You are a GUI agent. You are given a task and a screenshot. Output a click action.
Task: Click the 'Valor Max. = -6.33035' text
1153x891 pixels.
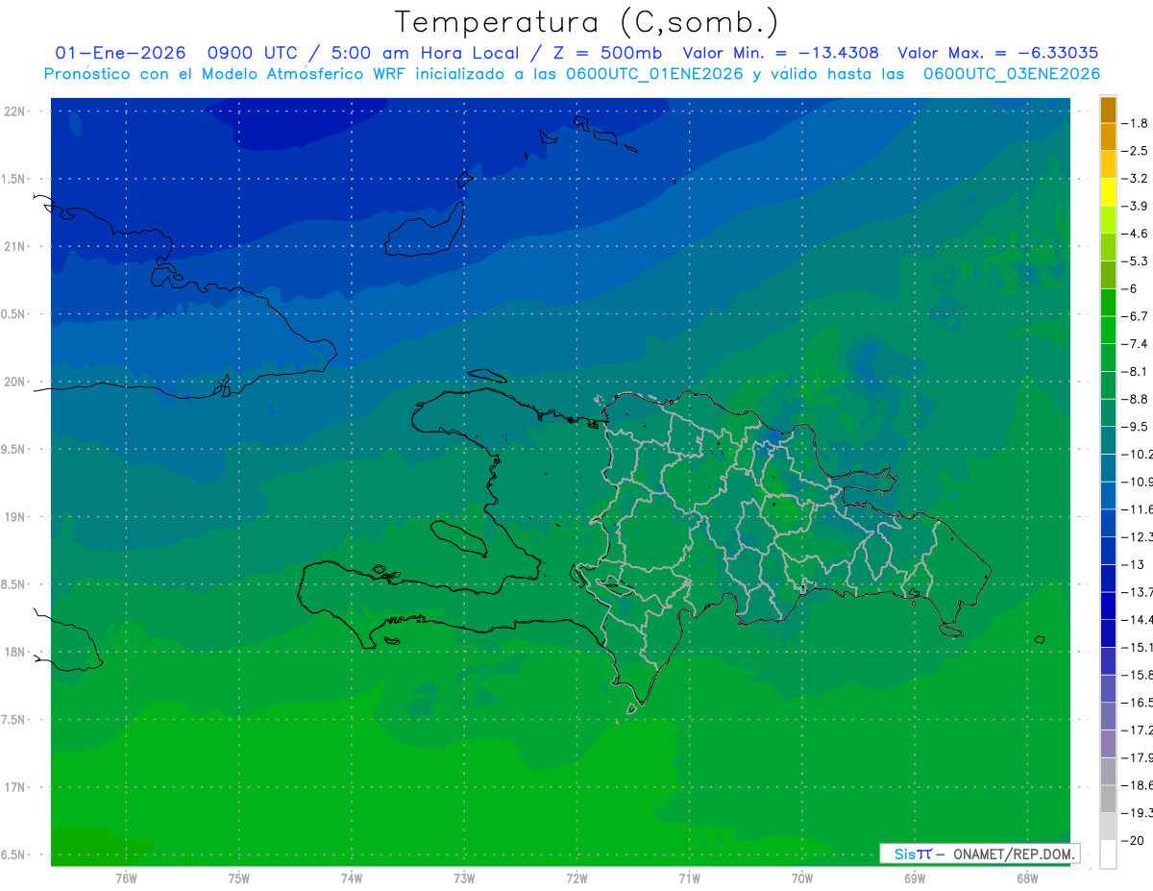click(x=997, y=53)
